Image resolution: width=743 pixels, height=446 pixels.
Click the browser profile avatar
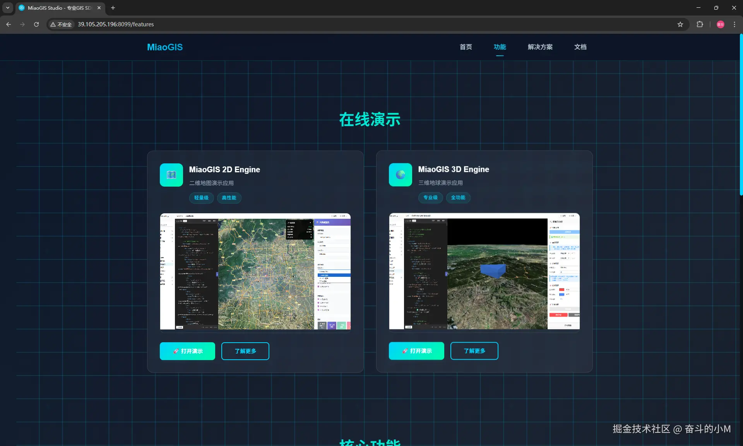[x=720, y=24]
